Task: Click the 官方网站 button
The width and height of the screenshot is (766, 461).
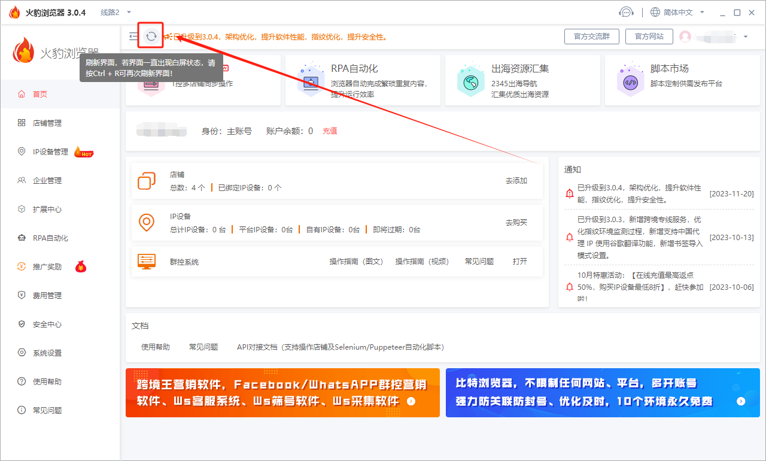Action: click(x=649, y=37)
